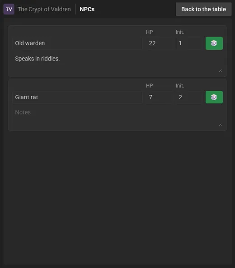Viewport: 235px width, 268px height.
Task: Click Giant rat HP field showing 7
Action: [x=159, y=97]
